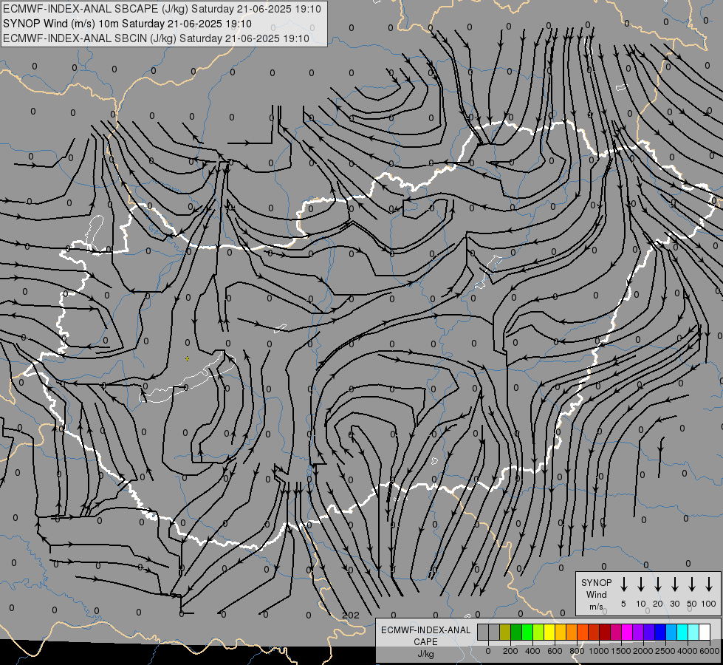Pick the sky blue CAPE swatch
Image resolution: width=723 pixels, height=665 pixels.
click(672, 632)
